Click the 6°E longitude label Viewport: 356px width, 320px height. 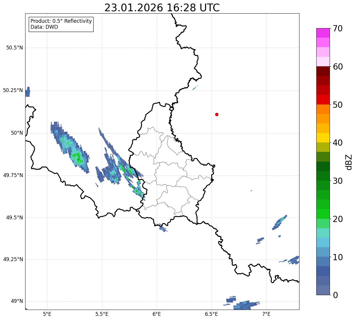coord(157,314)
